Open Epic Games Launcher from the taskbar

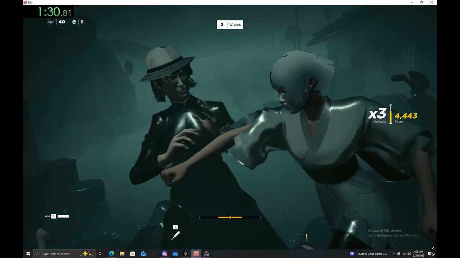coord(185,254)
